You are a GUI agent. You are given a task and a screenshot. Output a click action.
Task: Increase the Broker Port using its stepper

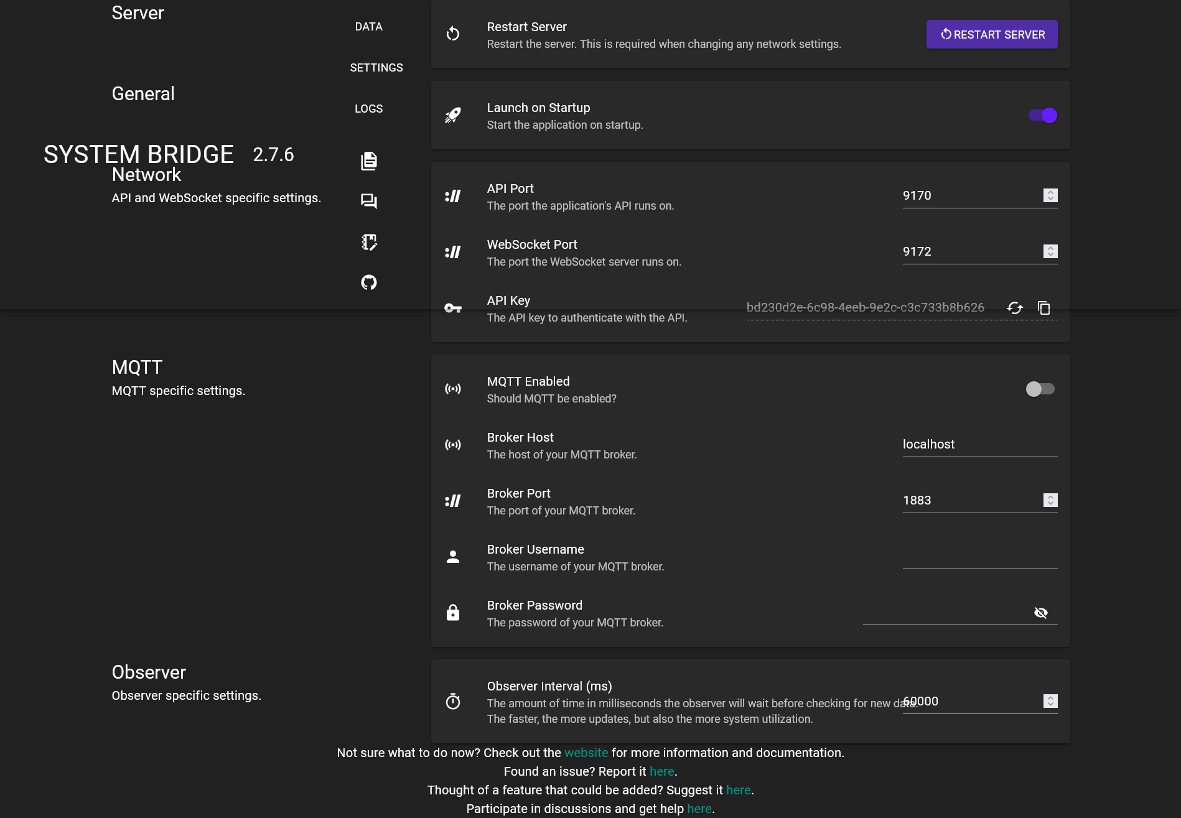point(1049,497)
